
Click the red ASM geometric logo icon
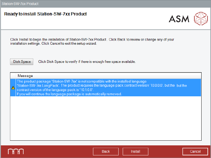coord(201,19)
